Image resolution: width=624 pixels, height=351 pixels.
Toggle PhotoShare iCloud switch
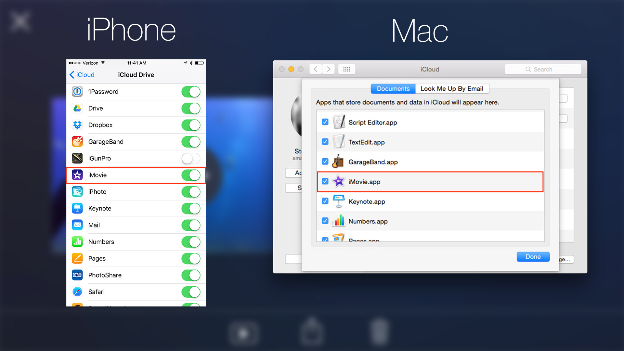point(191,275)
